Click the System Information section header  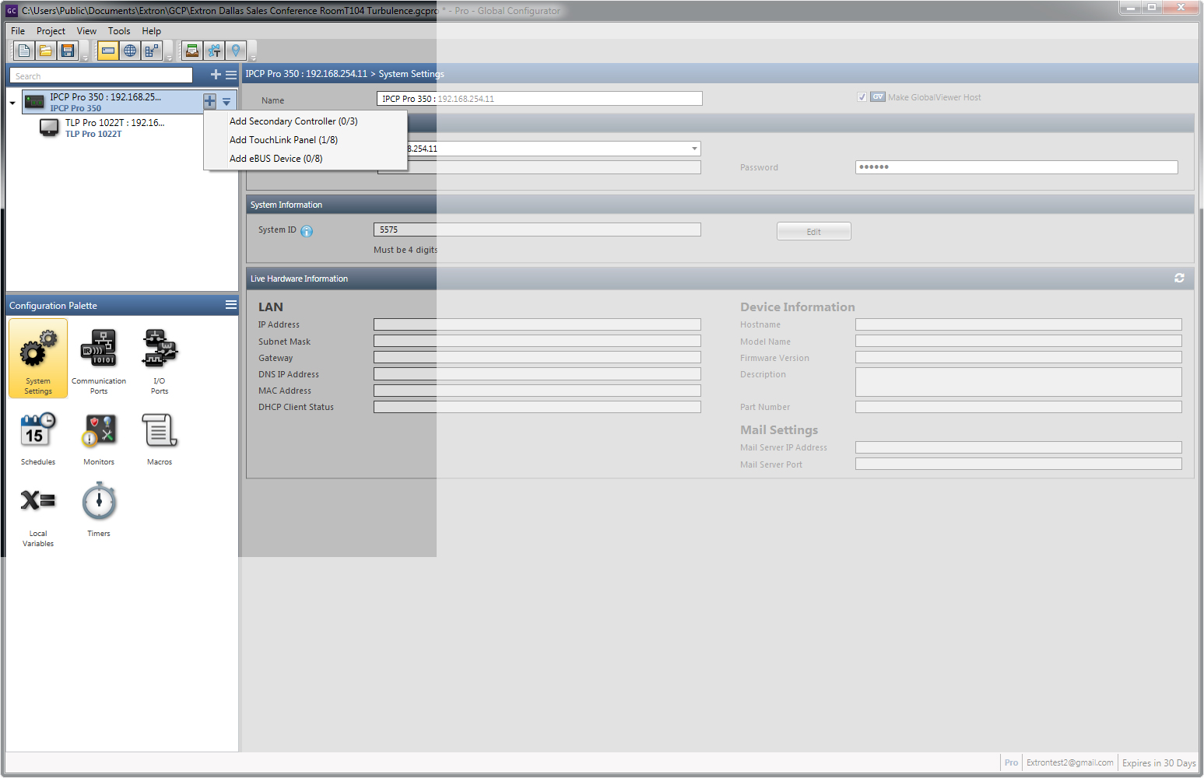tap(720, 205)
